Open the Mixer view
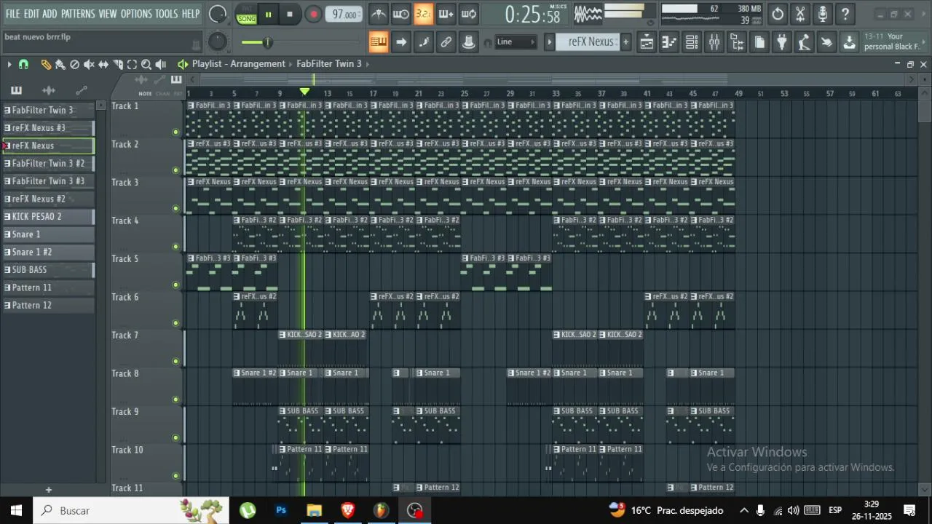The width and height of the screenshot is (932, 524). click(x=714, y=42)
